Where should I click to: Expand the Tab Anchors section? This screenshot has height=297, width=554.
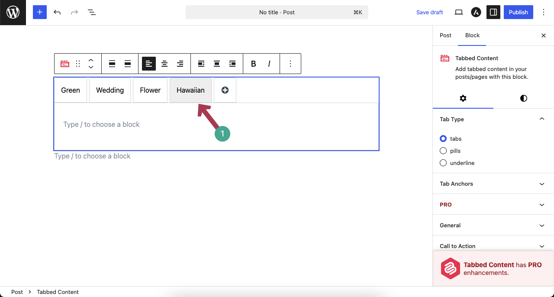(493, 184)
